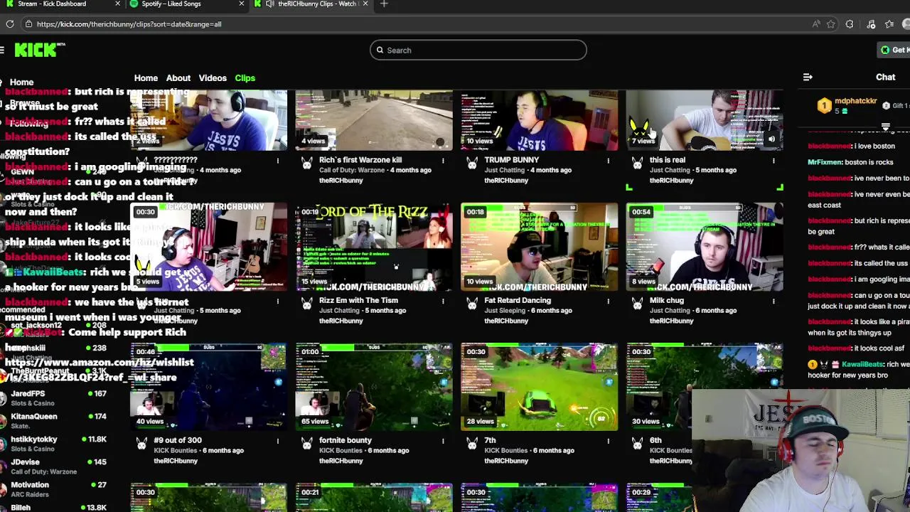Click the read aloud icon in address bar
The width and height of the screenshot is (910, 512).
[816, 24]
